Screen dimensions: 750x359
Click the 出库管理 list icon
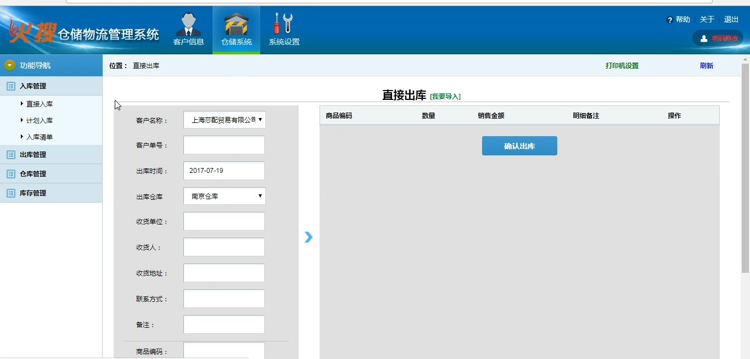coord(10,155)
